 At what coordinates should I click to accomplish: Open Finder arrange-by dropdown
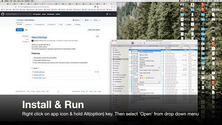141,43
